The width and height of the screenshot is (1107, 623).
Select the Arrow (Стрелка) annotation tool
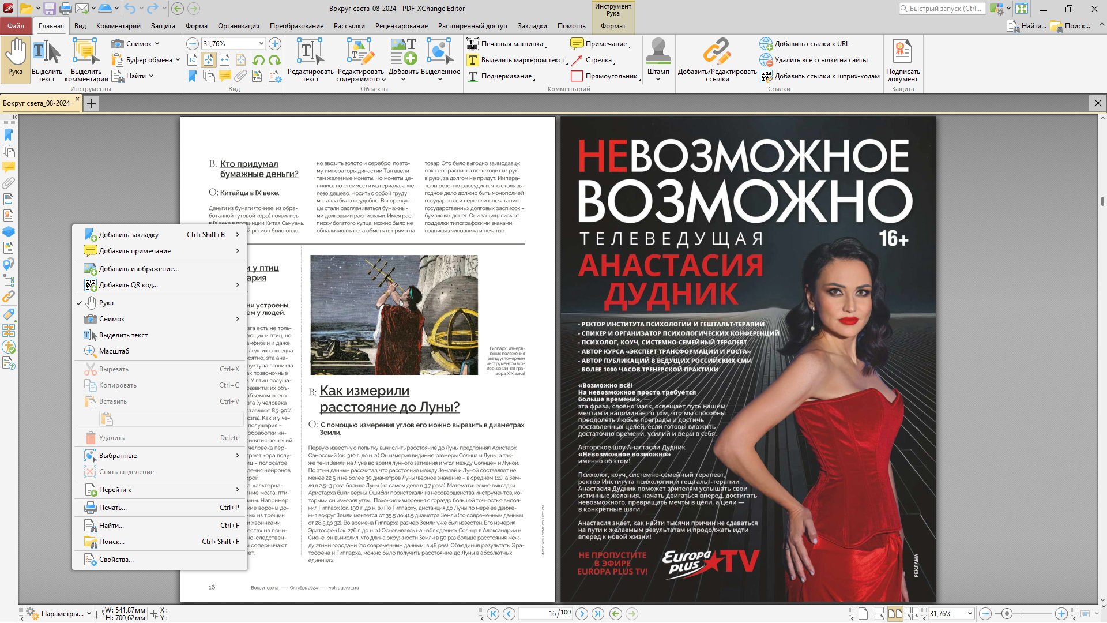(592, 60)
